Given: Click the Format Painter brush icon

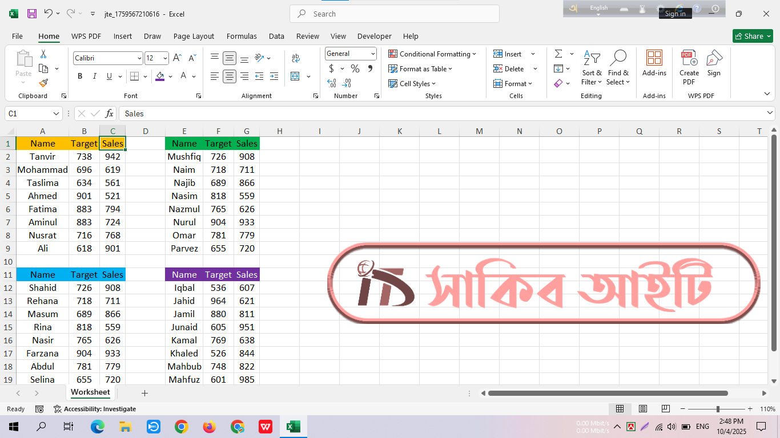Looking at the screenshot, I should click(43, 83).
